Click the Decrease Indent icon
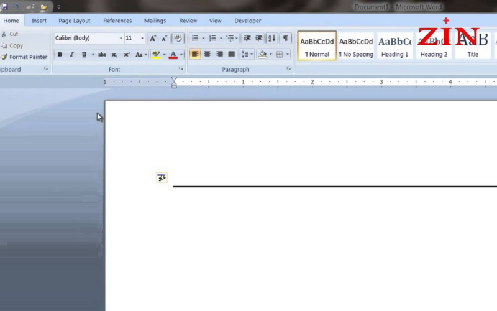497x311 pixels. click(x=247, y=39)
